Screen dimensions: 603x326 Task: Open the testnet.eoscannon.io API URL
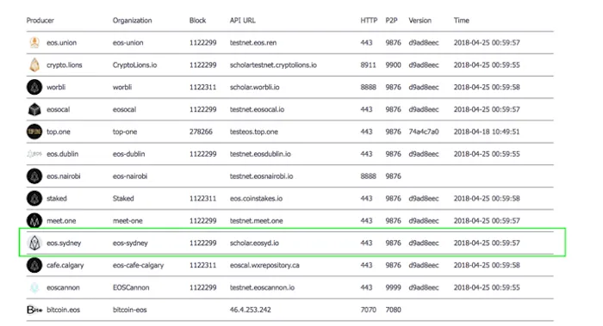[262, 287]
